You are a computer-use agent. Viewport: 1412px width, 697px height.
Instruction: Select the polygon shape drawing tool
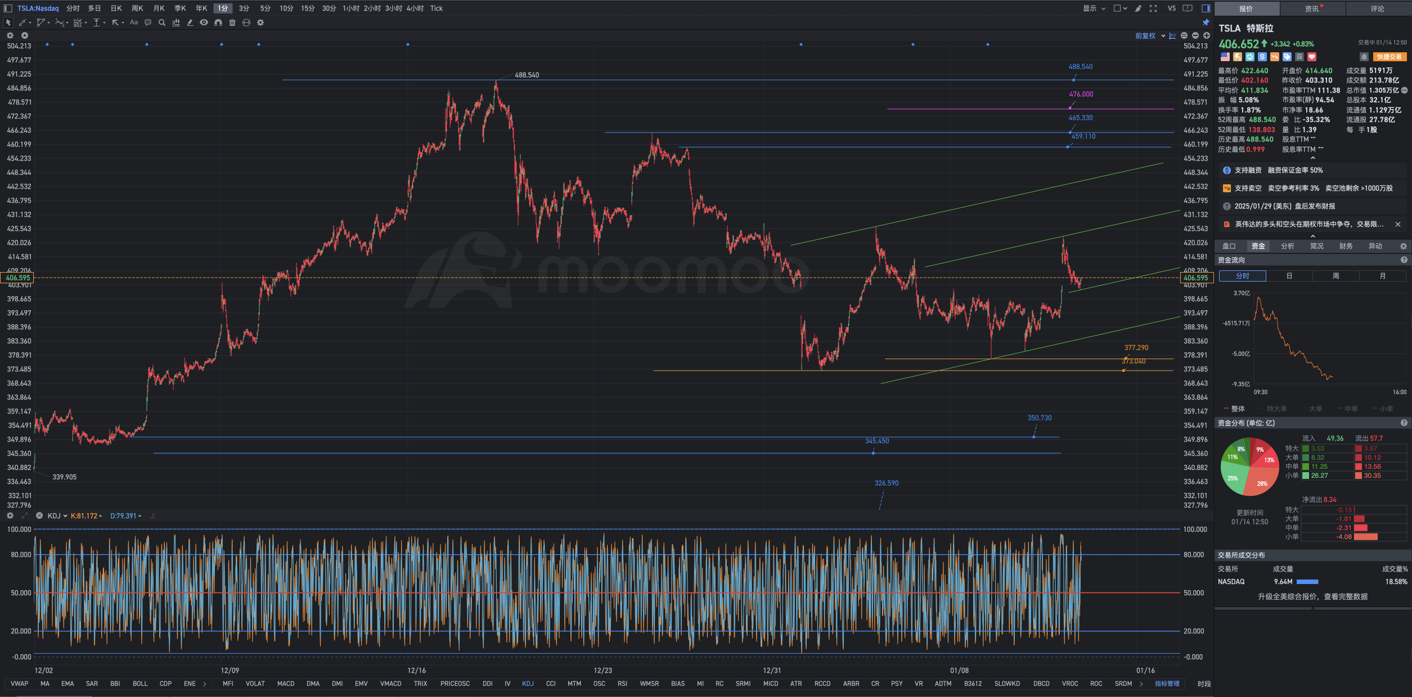click(41, 22)
